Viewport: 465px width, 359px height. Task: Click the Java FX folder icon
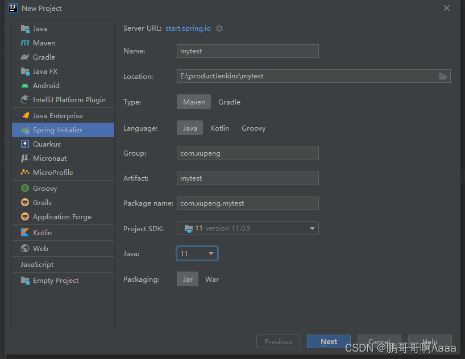[x=25, y=72]
